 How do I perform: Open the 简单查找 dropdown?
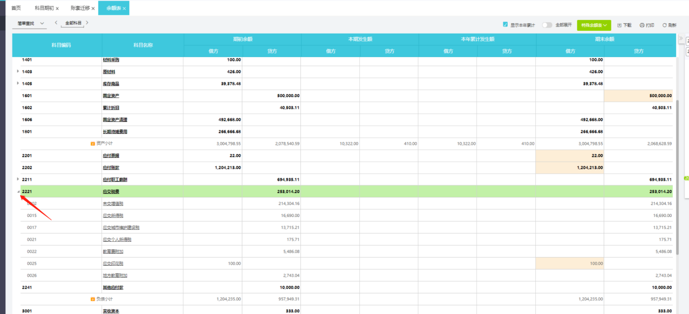pos(30,23)
